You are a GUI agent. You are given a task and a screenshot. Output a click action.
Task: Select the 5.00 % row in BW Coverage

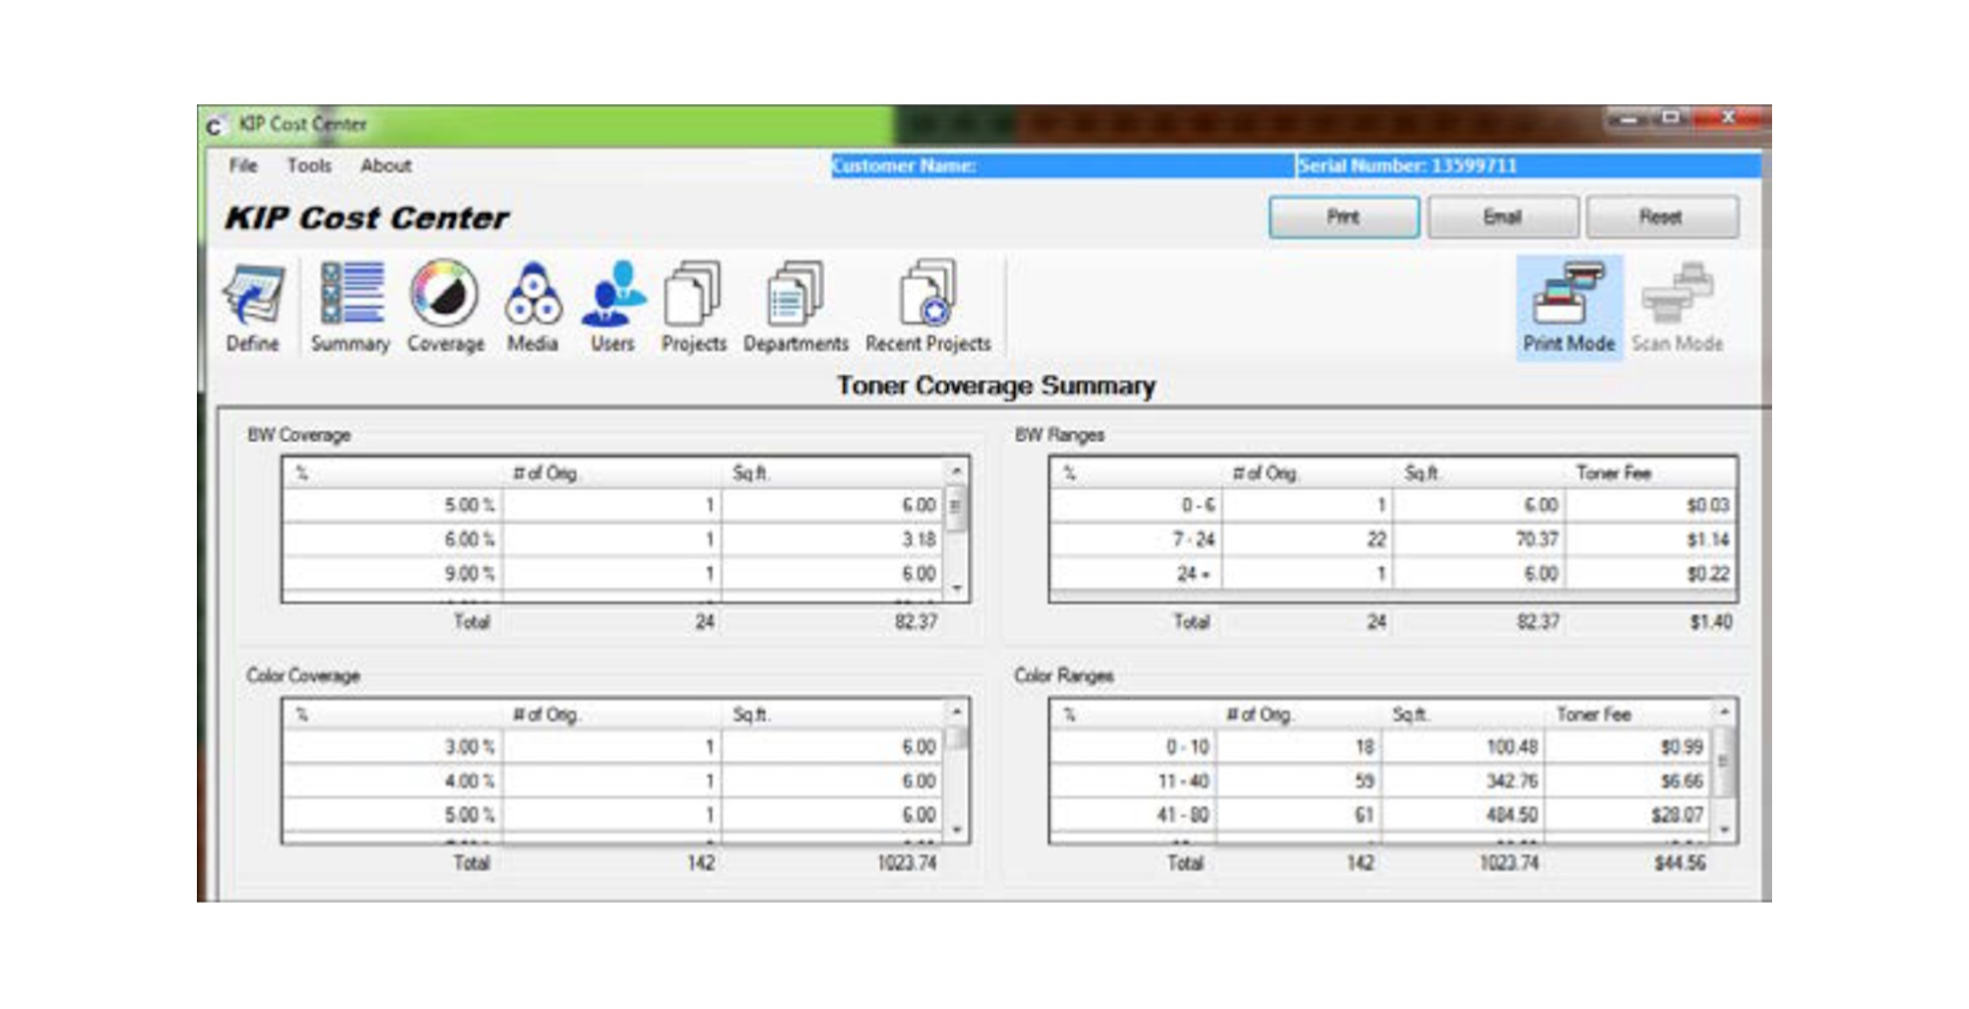pyautogui.click(x=614, y=505)
